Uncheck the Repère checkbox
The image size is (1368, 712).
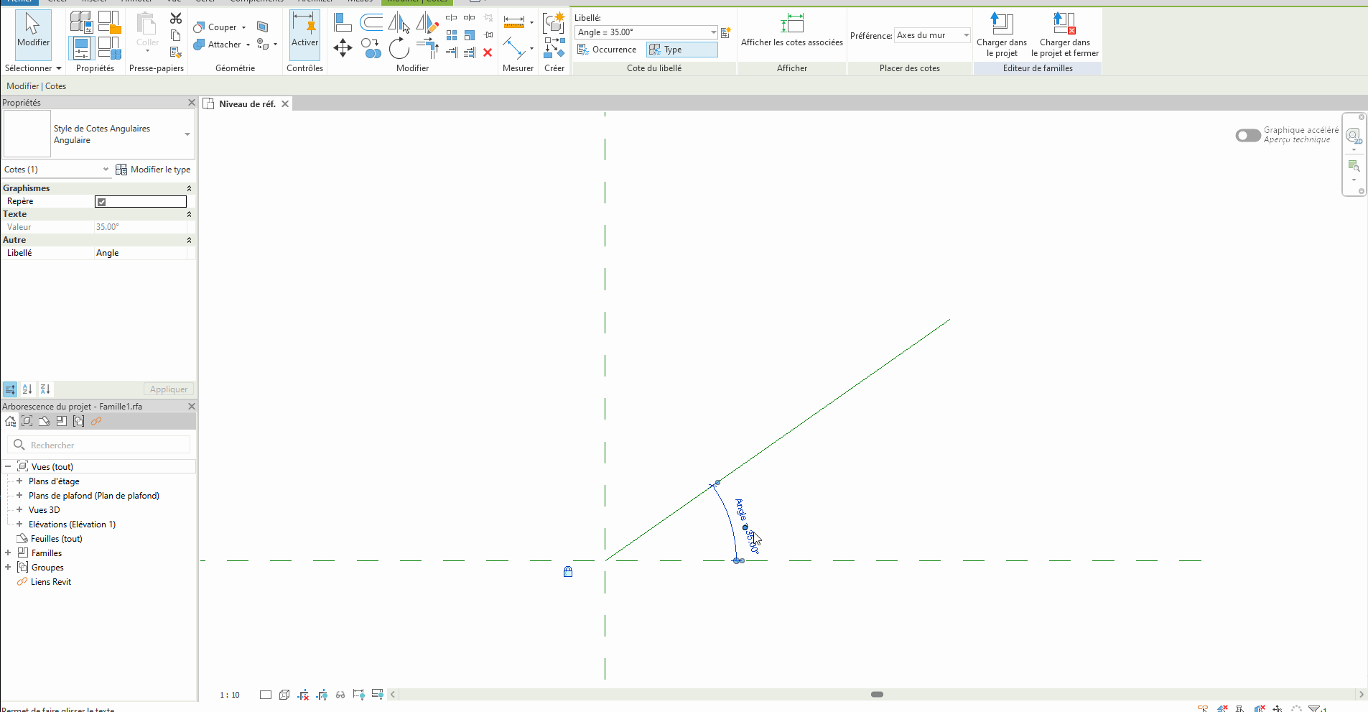(102, 202)
